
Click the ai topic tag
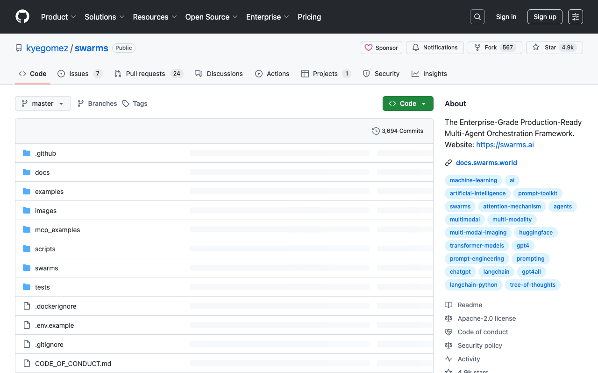tap(512, 180)
